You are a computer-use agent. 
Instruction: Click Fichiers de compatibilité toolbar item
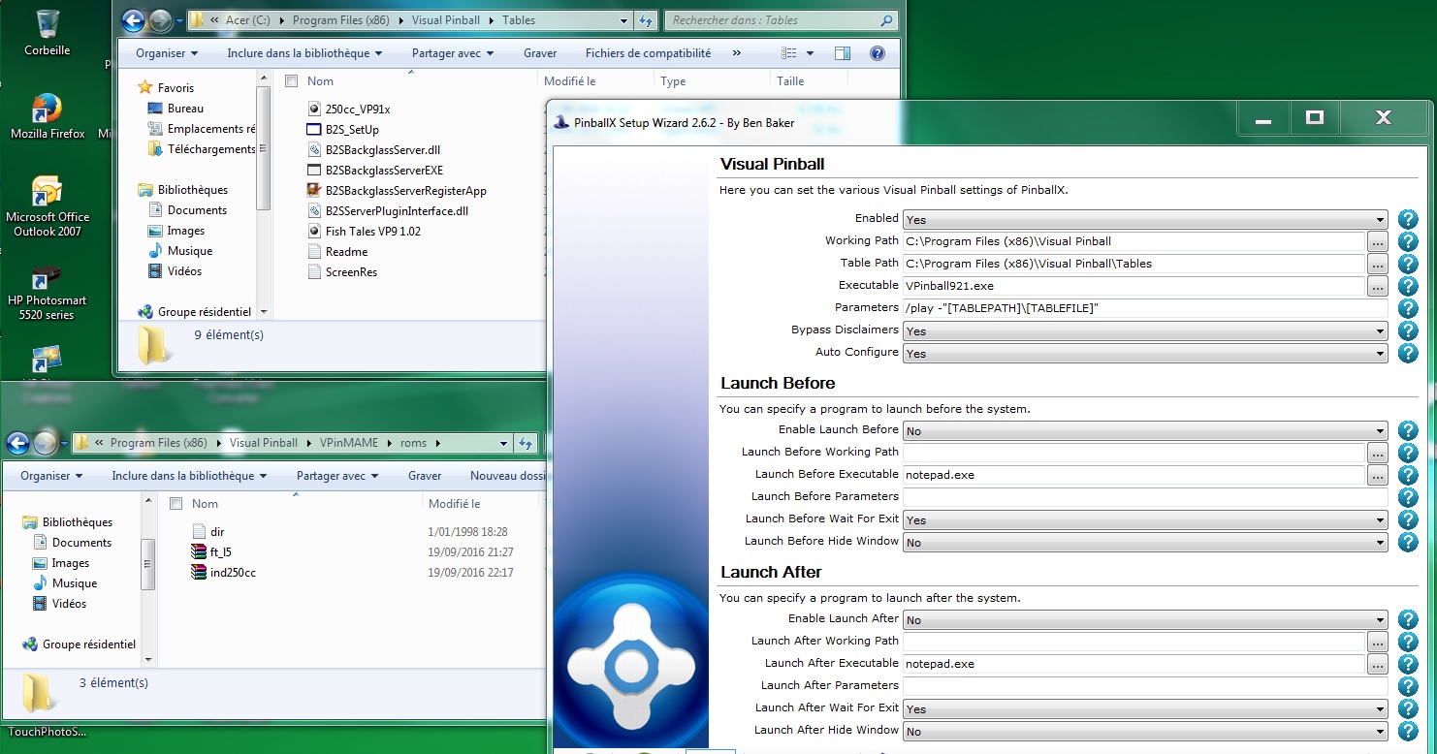point(648,53)
